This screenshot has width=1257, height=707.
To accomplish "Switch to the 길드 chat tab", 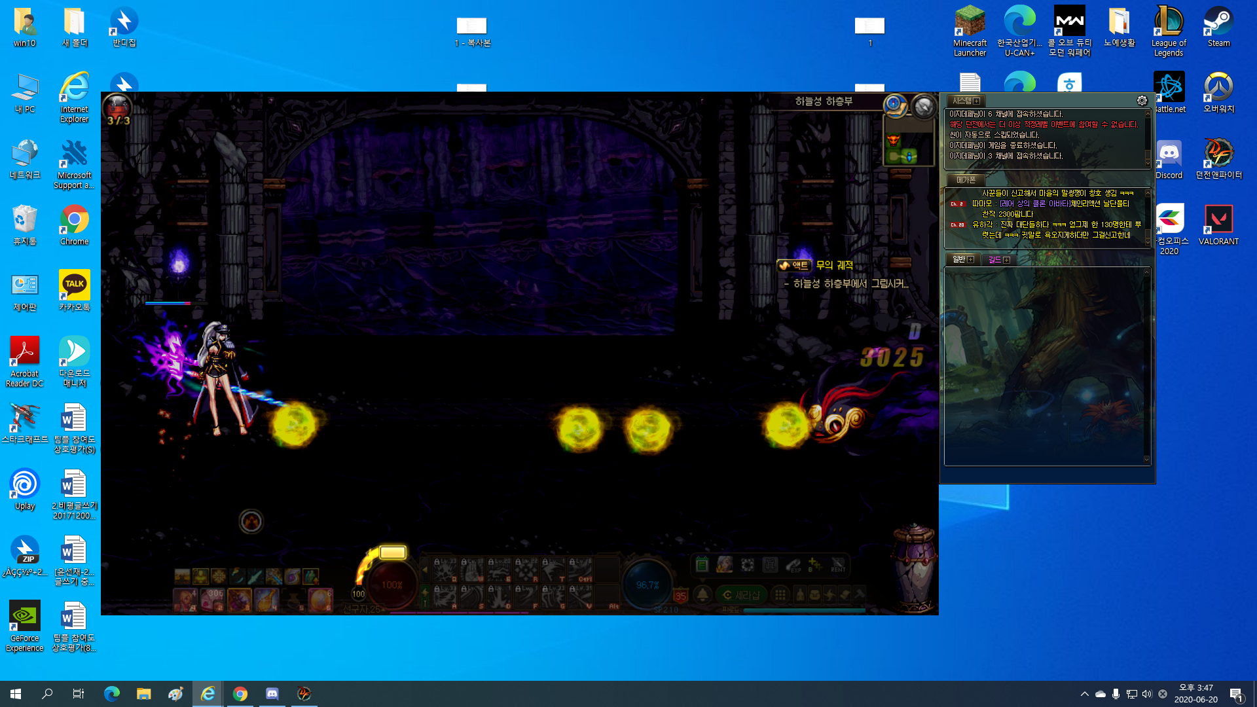I will click(x=994, y=260).
